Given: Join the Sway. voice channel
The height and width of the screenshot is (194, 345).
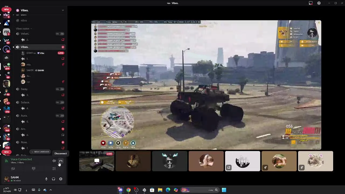Looking at the screenshot, I should [40, 89].
